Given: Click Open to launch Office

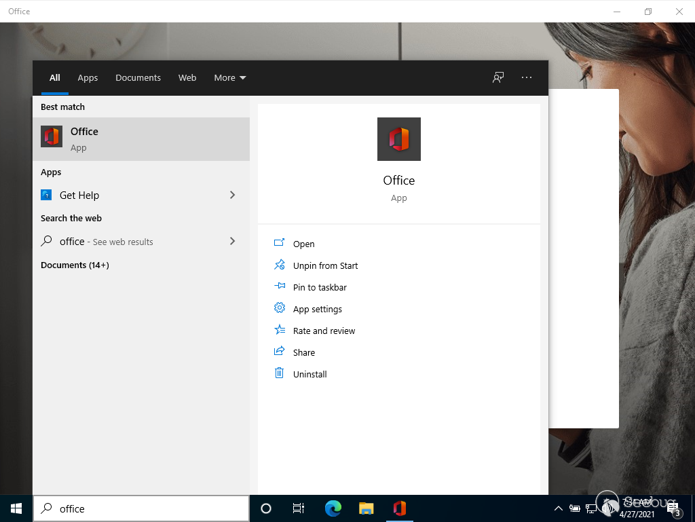Looking at the screenshot, I should click(x=303, y=244).
